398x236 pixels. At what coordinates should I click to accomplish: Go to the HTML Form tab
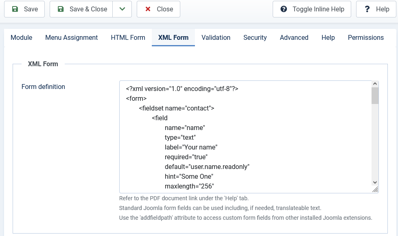point(128,37)
